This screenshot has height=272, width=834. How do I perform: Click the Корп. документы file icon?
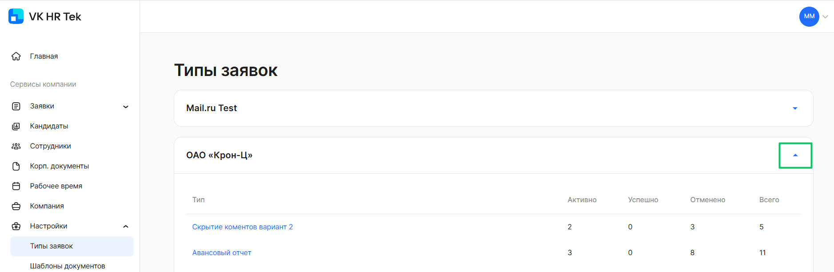[16, 166]
